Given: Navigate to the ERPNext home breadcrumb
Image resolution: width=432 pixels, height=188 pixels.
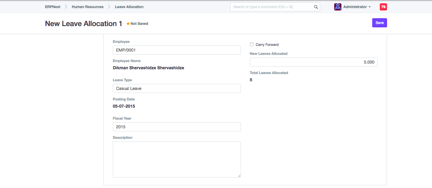Looking at the screenshot, I should [52, 7].
